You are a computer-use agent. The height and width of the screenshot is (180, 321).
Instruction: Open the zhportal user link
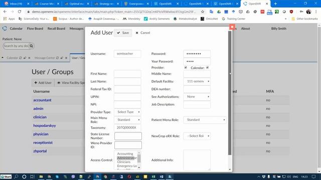(x=40, y=151)
